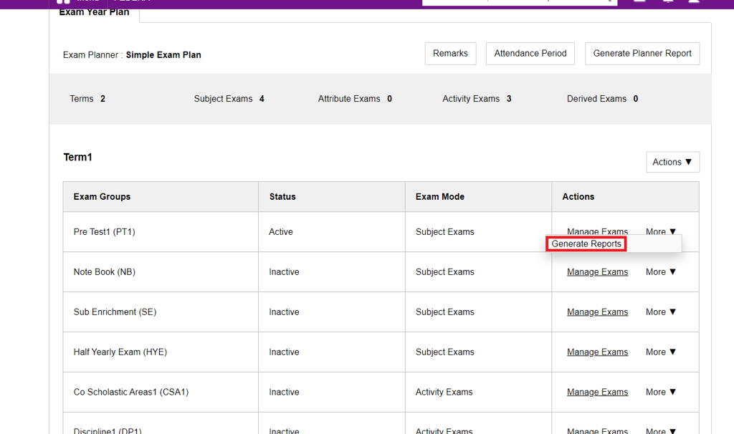Collapse the More dropdown for Pre Test1
The width and height of the screenshot is (734, 434).
pos(660,231)
